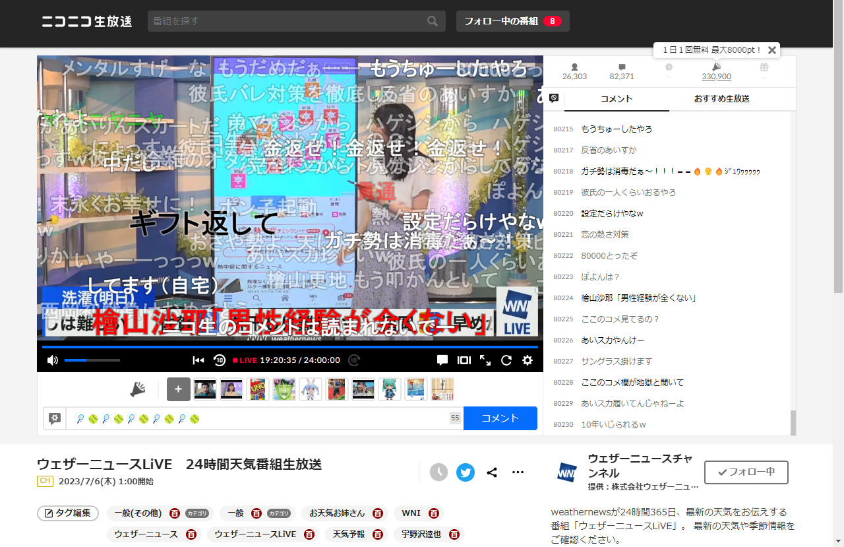The width and height of the screenshot is (844, 547).
Task: Open the share icon menu
Action: pyautogui.click(x=492, y=472)
